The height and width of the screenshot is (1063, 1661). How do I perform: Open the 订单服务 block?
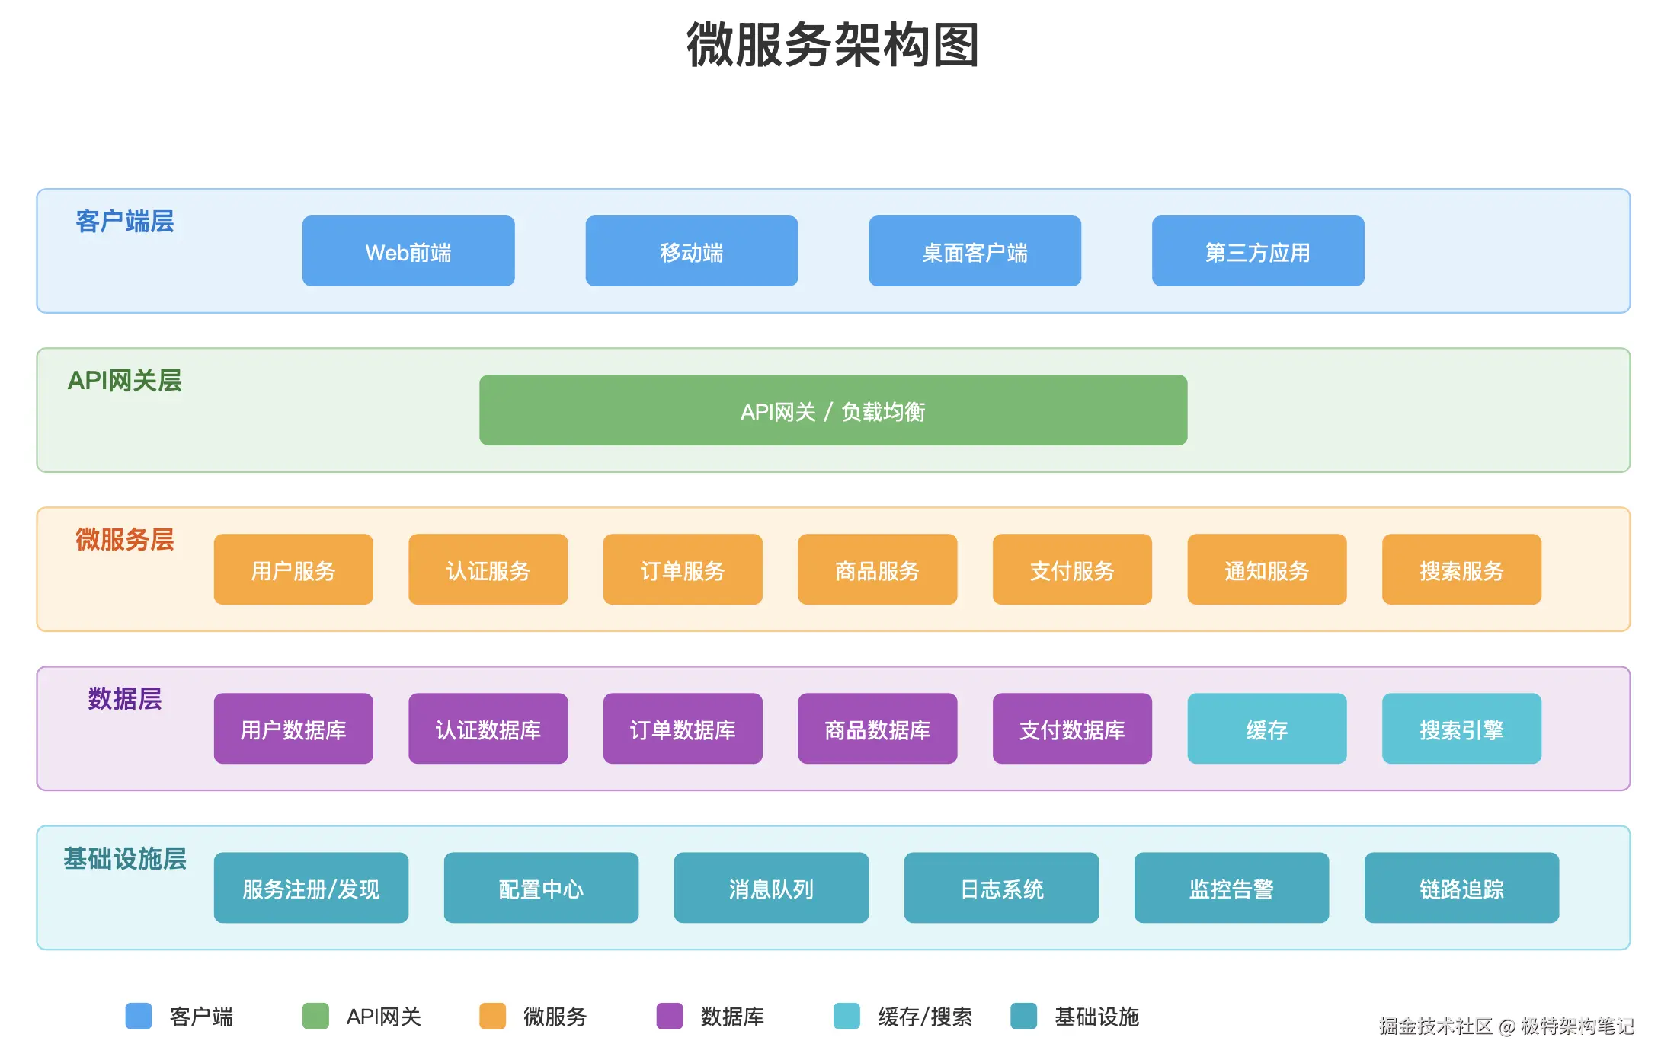tap(682, 570)
